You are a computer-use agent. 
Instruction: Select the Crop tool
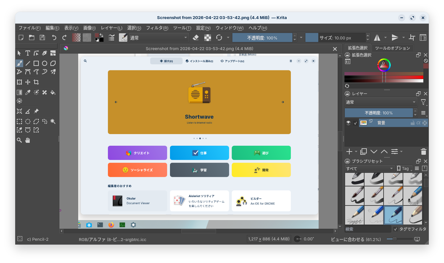pos(36,82)
